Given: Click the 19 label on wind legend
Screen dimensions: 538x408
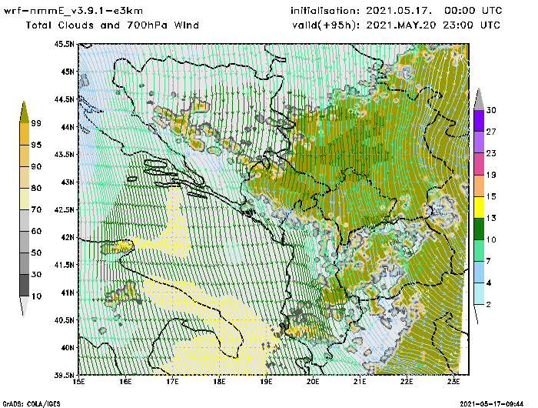Looking at the screenshot, I should click(x=491, y=175).
